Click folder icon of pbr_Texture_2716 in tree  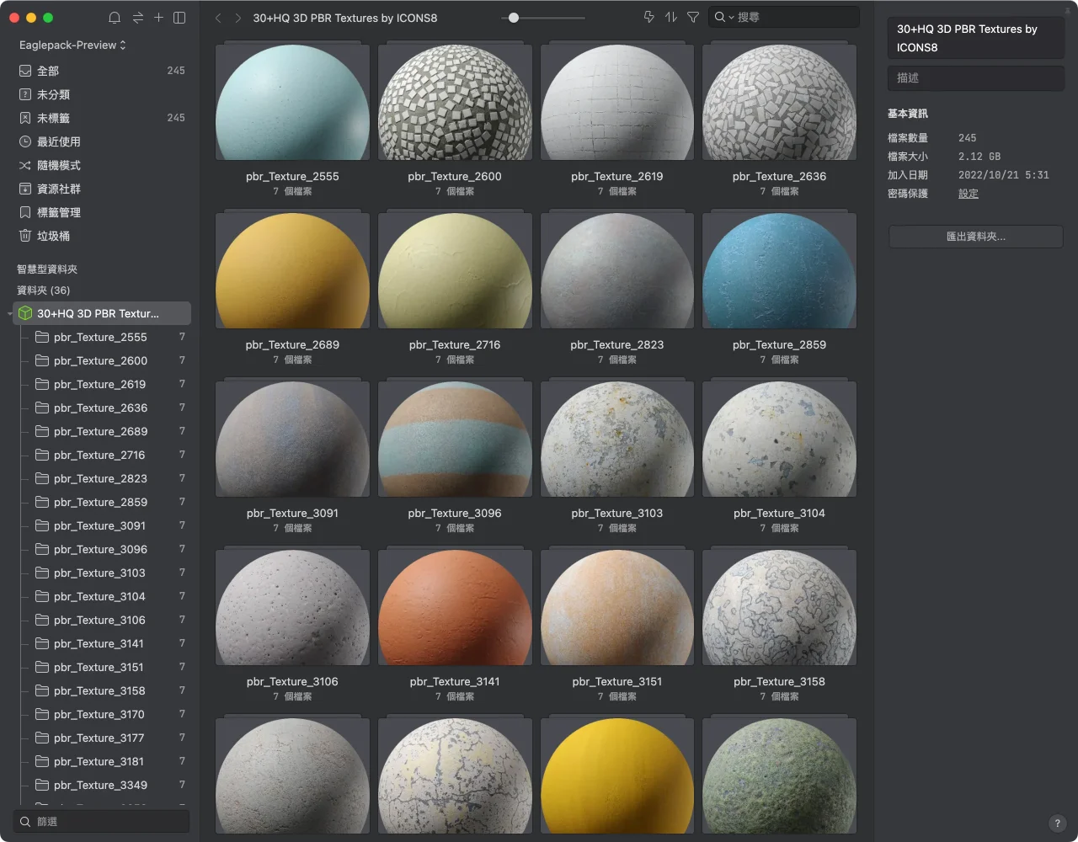coord(42,455)
